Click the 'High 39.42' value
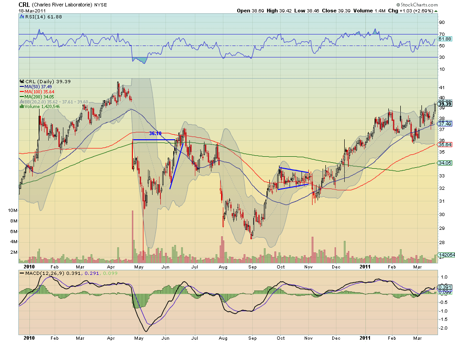The height and width of the screenshot is (342, 455). tap(279, 11)
